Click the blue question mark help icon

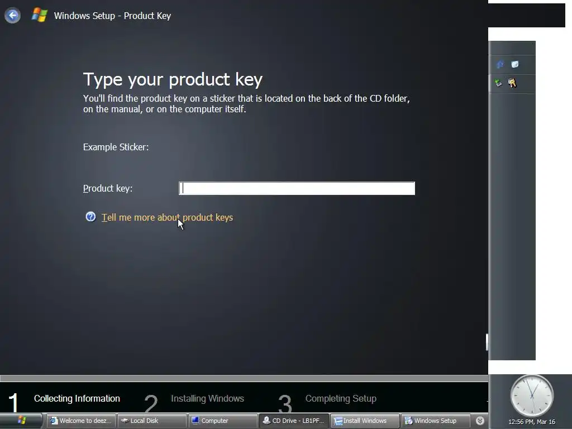(90, 217)
